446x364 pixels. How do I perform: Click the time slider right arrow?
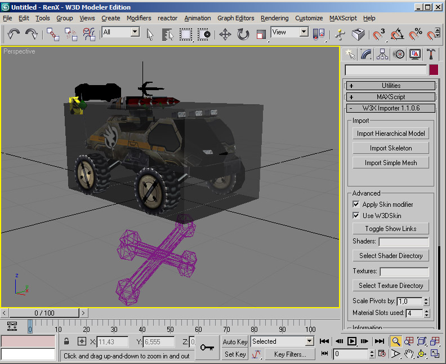83,313
